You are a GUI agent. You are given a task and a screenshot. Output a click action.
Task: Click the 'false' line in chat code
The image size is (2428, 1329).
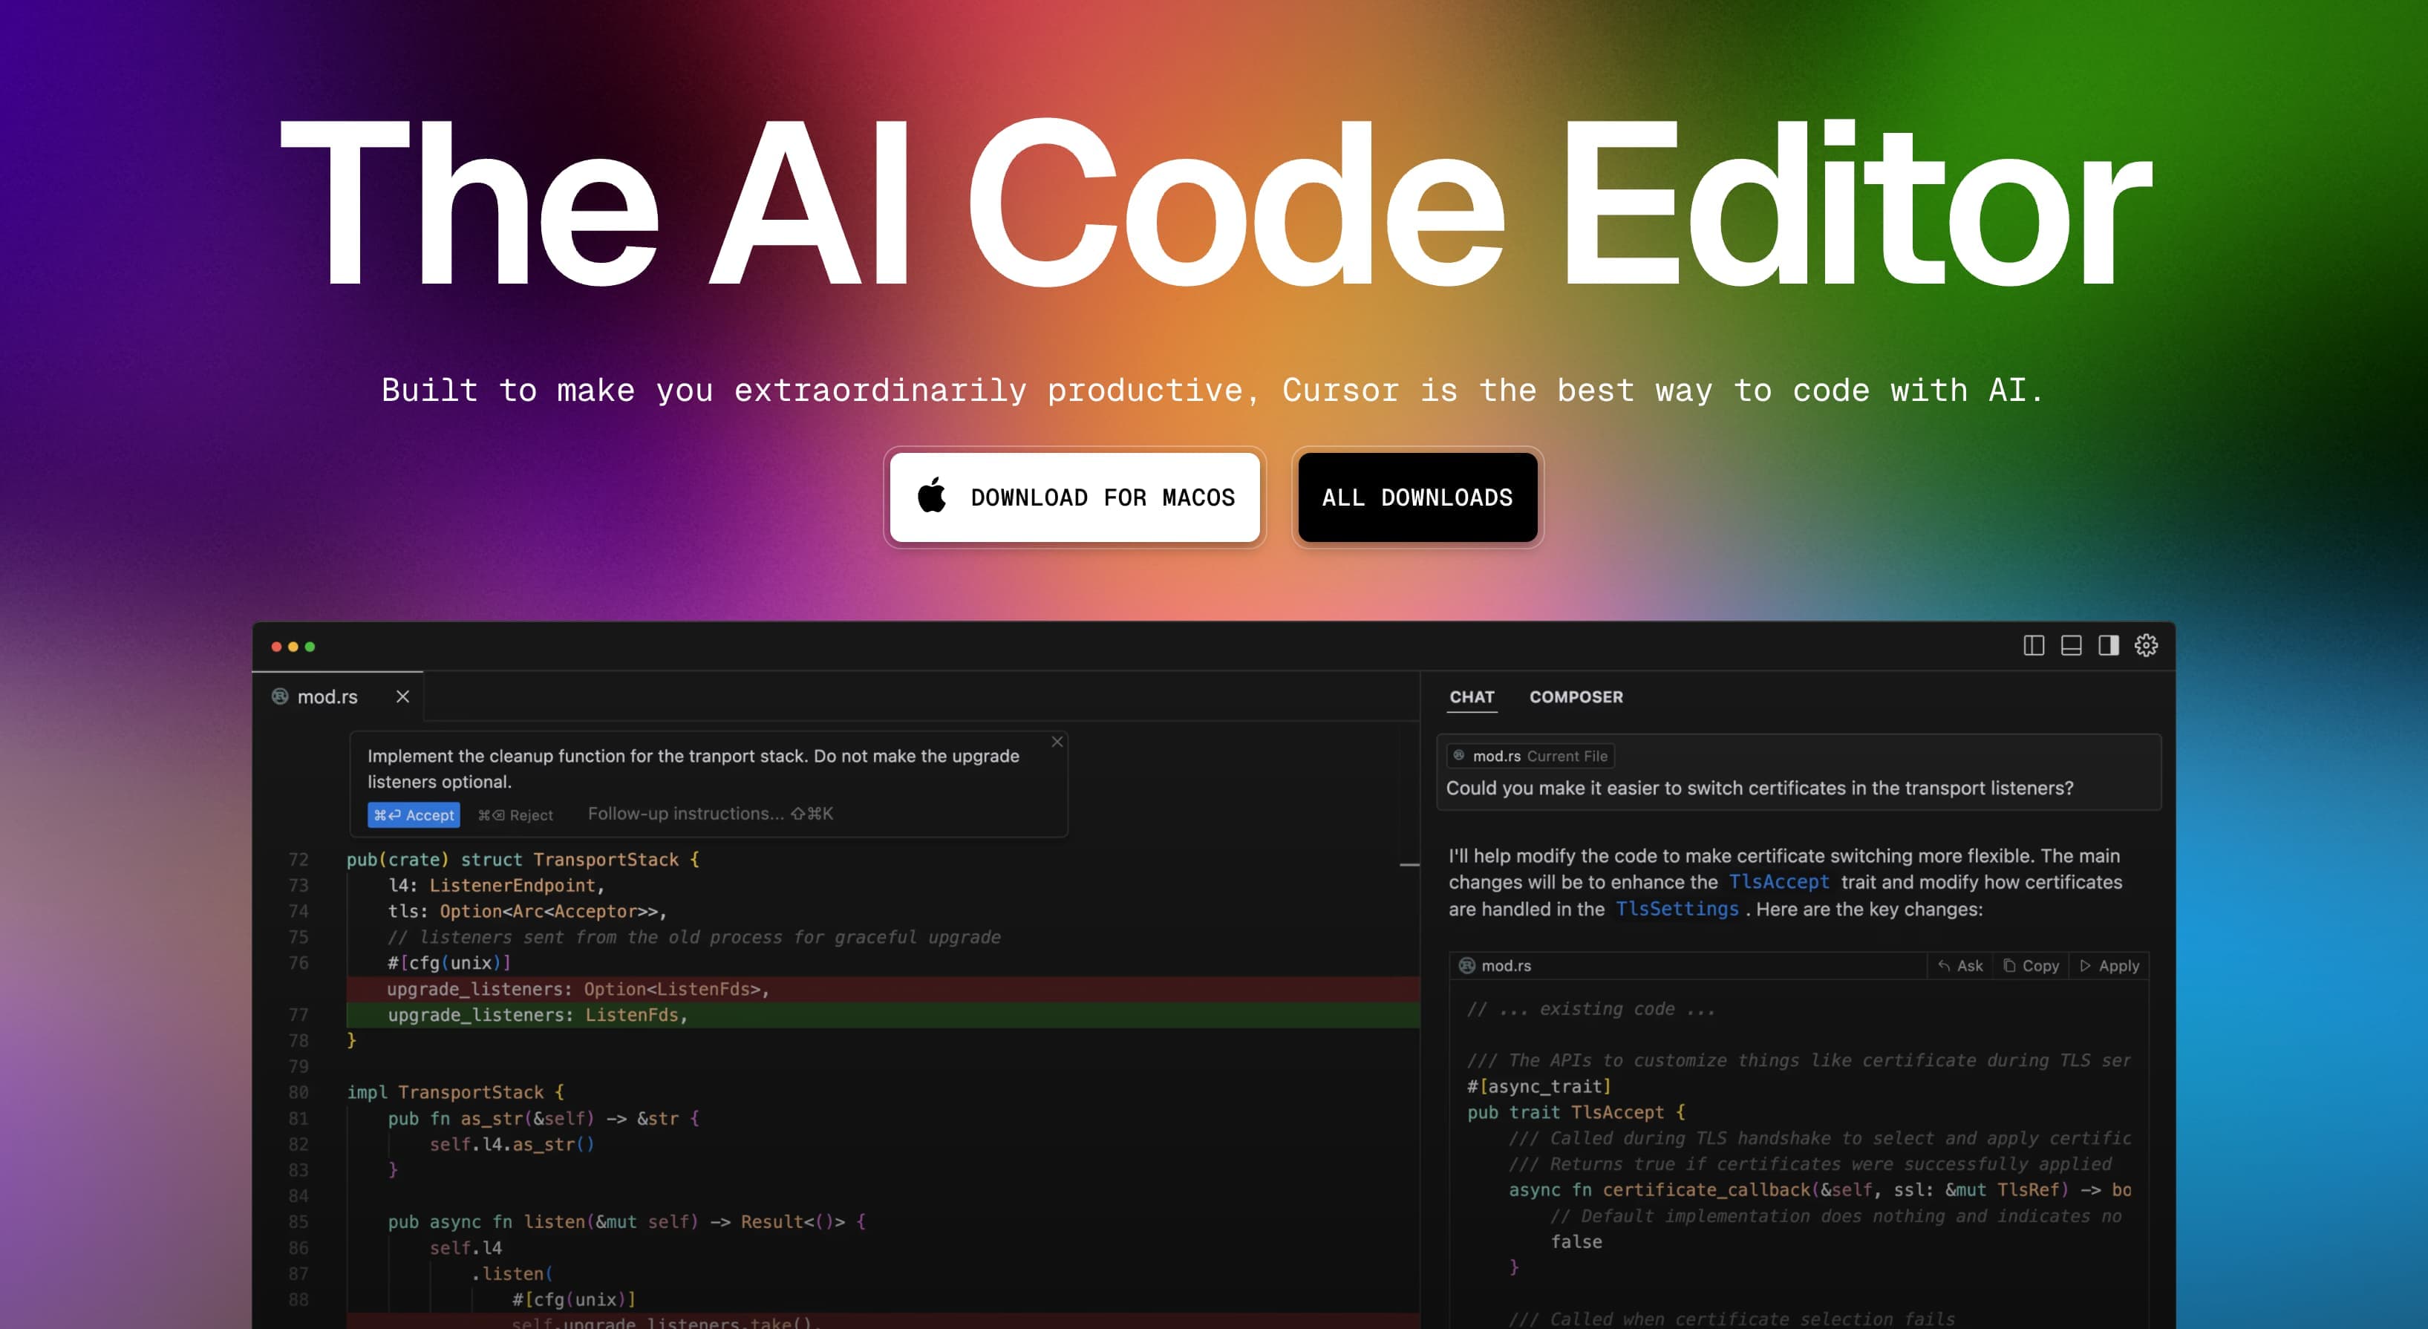point(1576,1242)
